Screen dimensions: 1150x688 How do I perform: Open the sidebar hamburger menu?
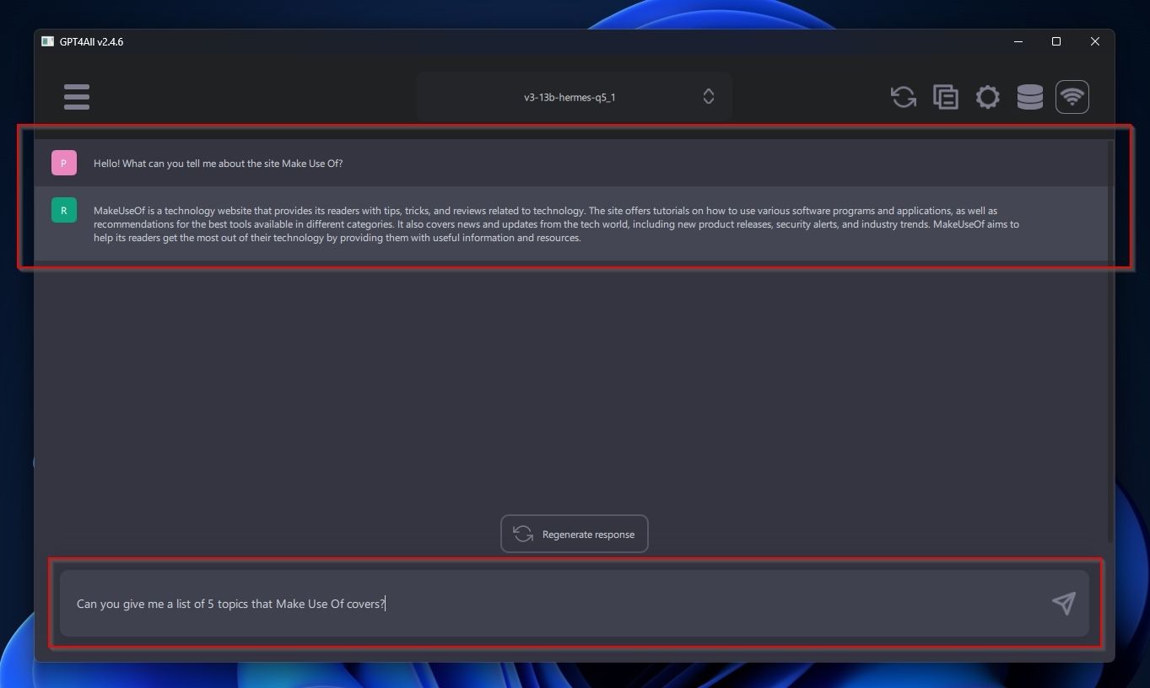(76, 96)
